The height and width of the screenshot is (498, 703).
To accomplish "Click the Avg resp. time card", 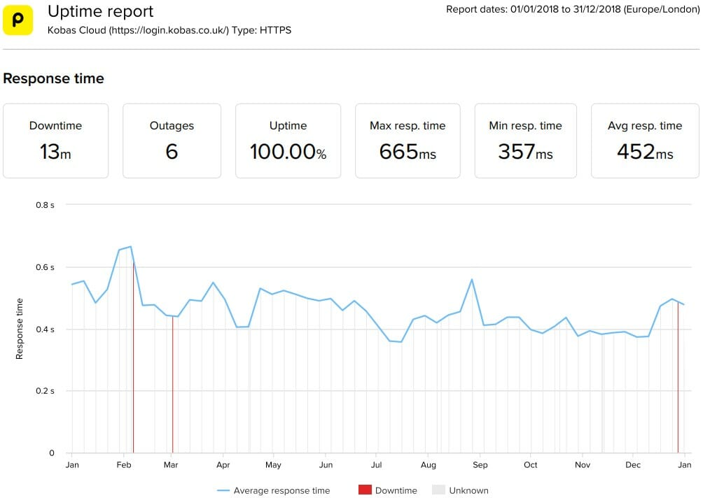I will click(645, 141).
